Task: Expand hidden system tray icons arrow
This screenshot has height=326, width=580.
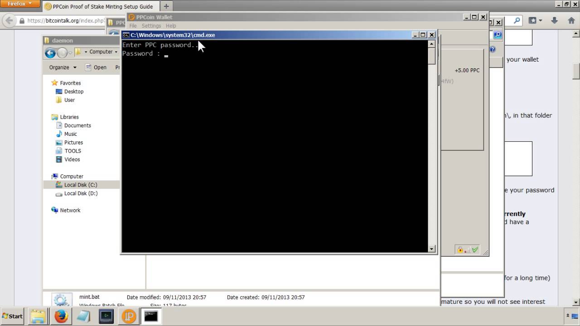Action: coord(568,316)
